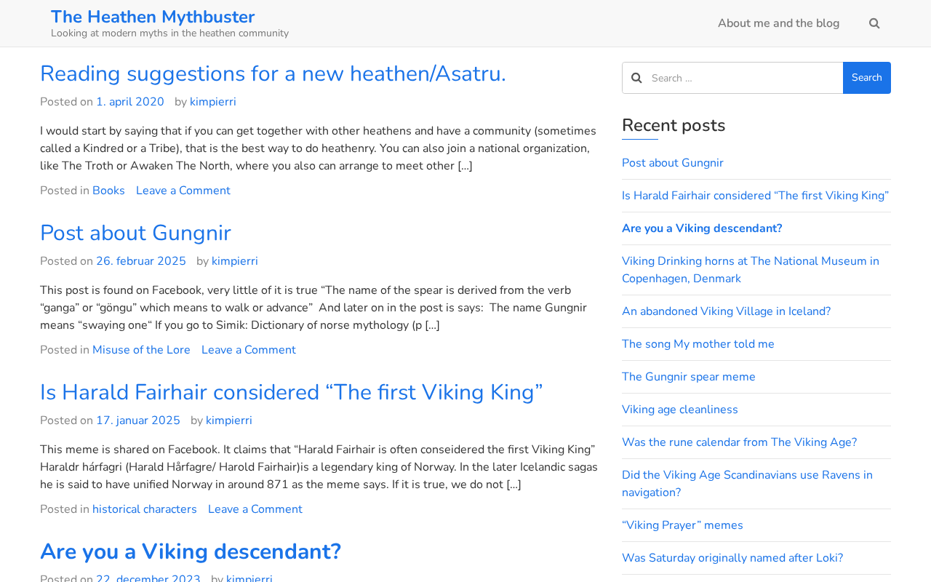Image resolution: width=931 pixels, height=582 pixels.
Task: Open The song My mother told me link
Action: (698, 344)
